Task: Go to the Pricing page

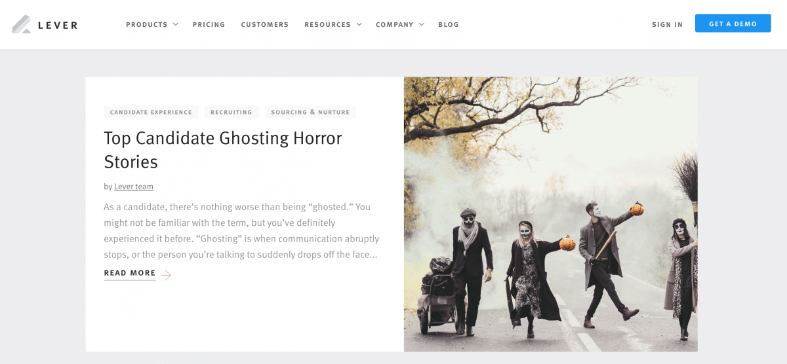Action: pyautogui.click(x=209, y=25)
